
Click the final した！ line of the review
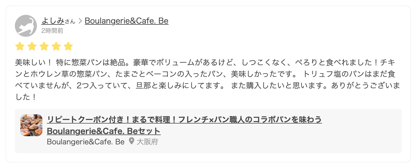(25, 97)
